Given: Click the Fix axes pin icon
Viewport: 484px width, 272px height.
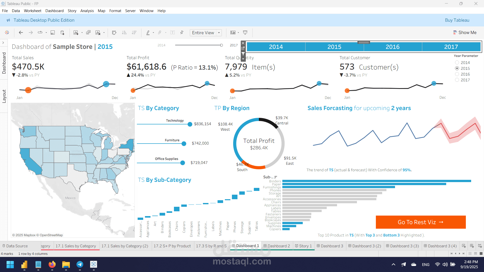Looking at the screenshot, I should 182,32.
